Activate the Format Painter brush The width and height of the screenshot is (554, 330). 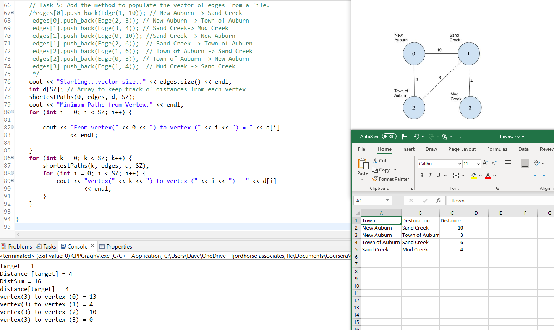pos(375,179)
